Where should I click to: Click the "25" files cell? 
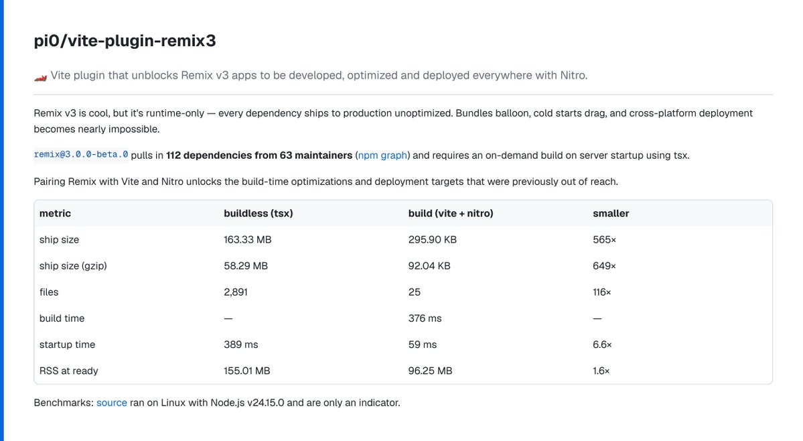tap(415, 292)
